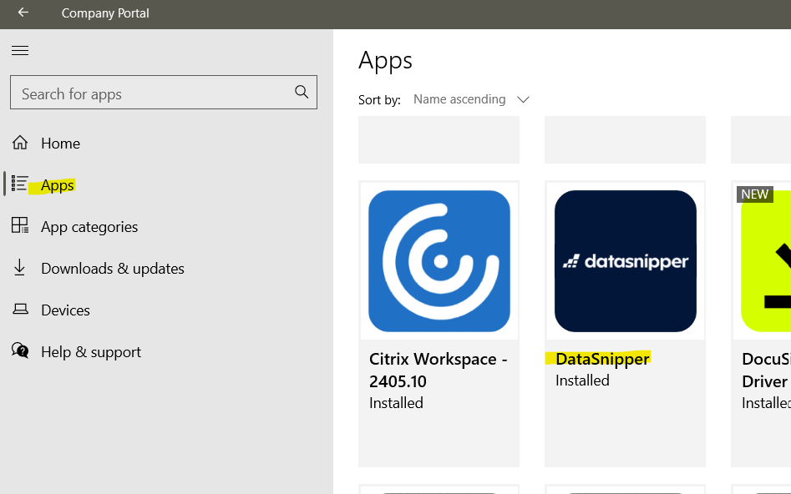Expand sort options via chevron arrow

(x=523, y=99)
